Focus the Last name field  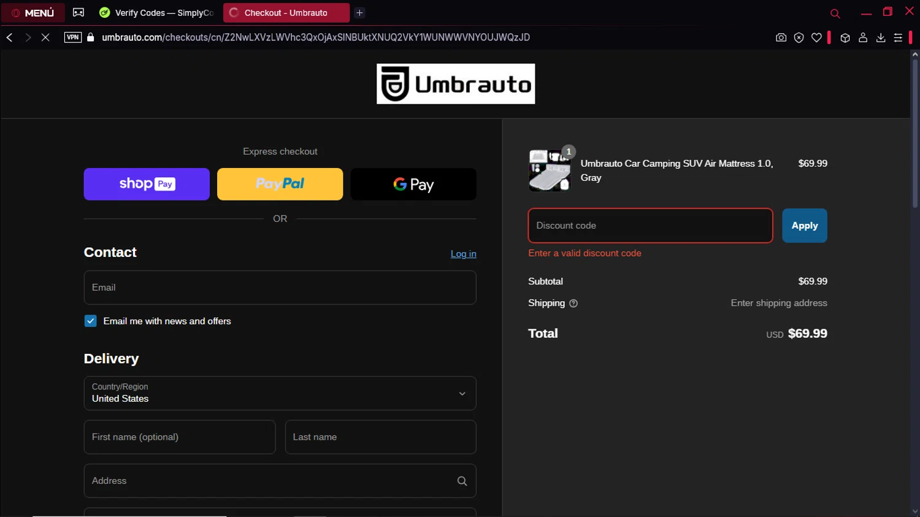pyautogui.click(x=381, y=437)
